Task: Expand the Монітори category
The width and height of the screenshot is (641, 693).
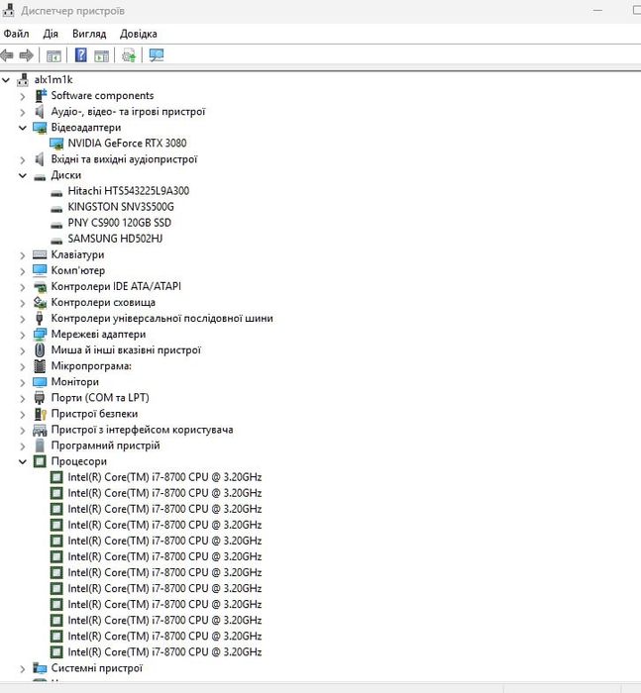Action: point(23,382)
